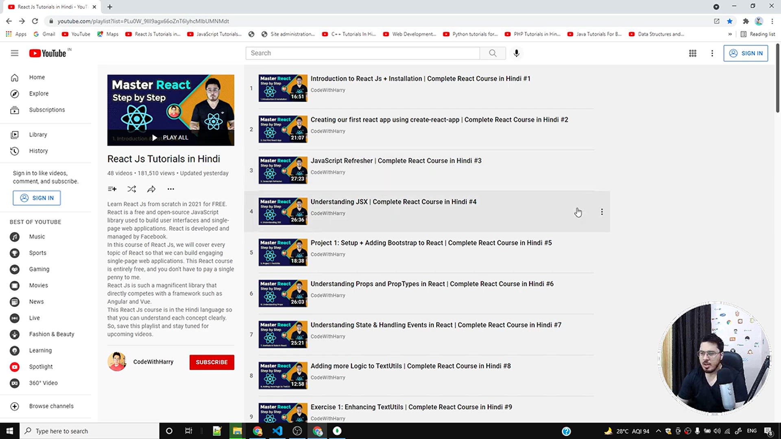781x439 pixels.
Task: Open Adding more Logic to TextUtils video #8
Action: 410,366
